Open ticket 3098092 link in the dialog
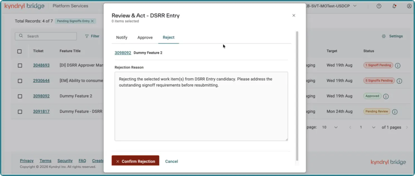The image size is (415, 176). click(123, 53)
